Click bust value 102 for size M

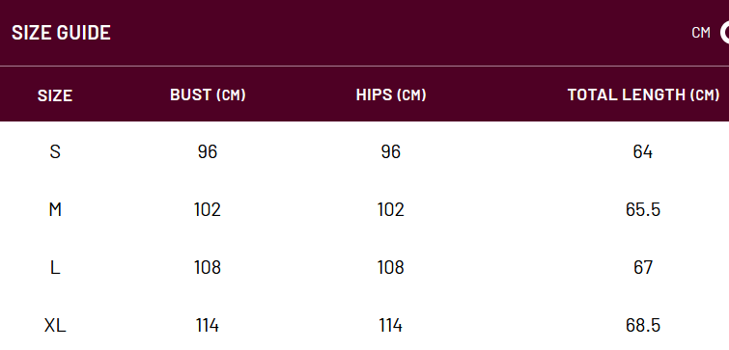208,210
